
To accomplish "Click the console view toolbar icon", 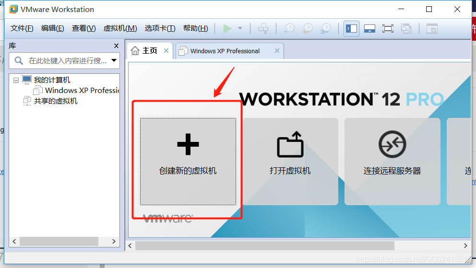I will click(x=432, y=29).
